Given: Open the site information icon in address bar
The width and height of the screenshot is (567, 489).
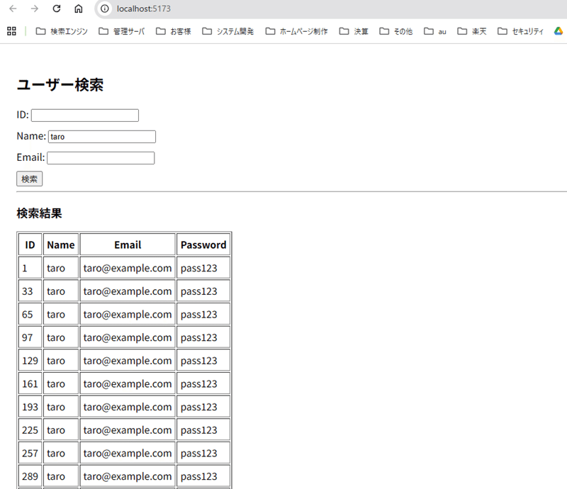Looking at the screenshot, I should 105,9.
